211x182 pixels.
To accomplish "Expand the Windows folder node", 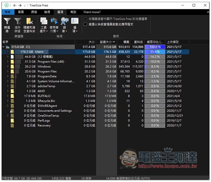I will coord(8,67).
